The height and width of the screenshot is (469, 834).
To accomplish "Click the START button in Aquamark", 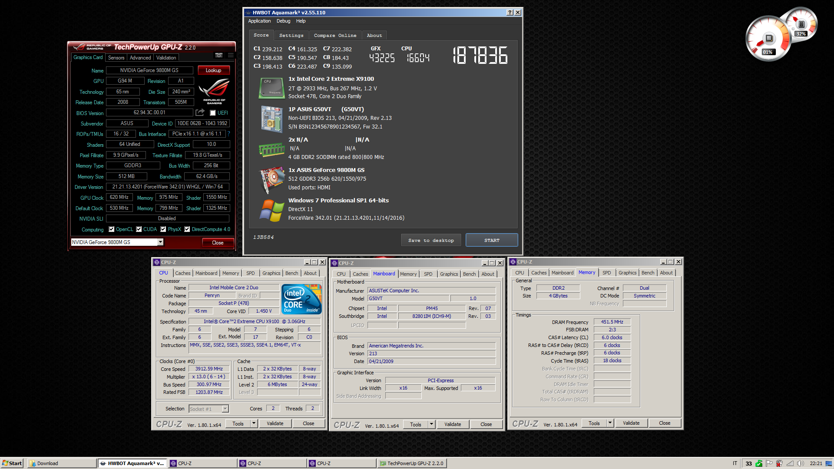I will coord(492,240).
